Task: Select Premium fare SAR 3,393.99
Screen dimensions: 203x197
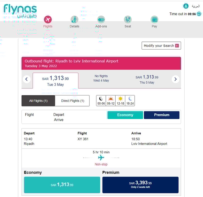Action: [x=140, y=185]
